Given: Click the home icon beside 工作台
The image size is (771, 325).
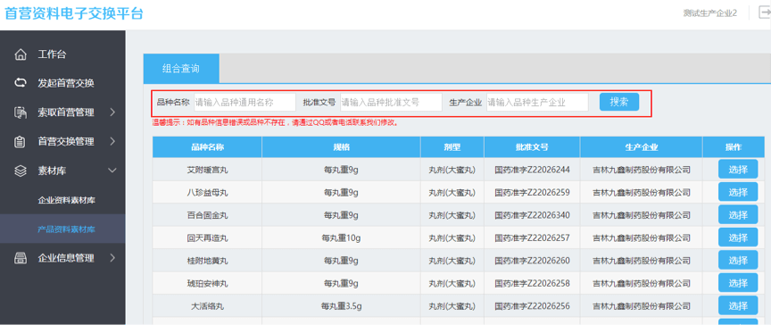Looking at the screenshot, I should 21,54.
